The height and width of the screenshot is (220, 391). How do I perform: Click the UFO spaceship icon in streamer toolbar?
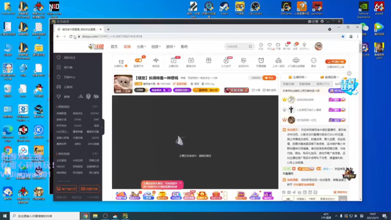pos(296,60)
